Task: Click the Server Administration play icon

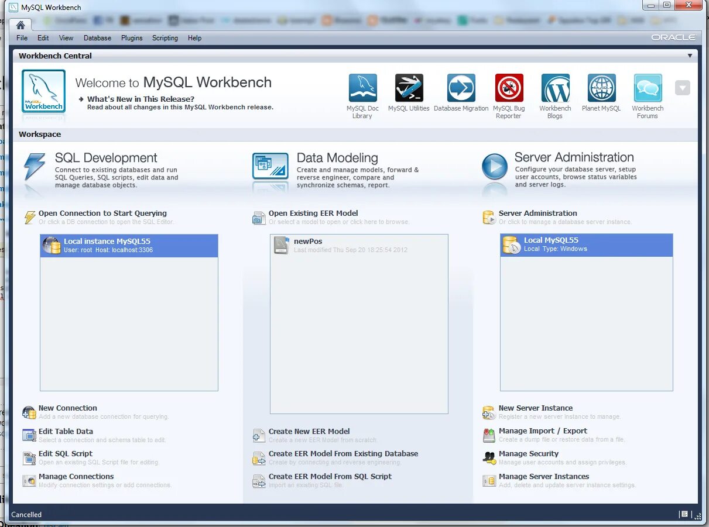Action: tap(495, 167)
